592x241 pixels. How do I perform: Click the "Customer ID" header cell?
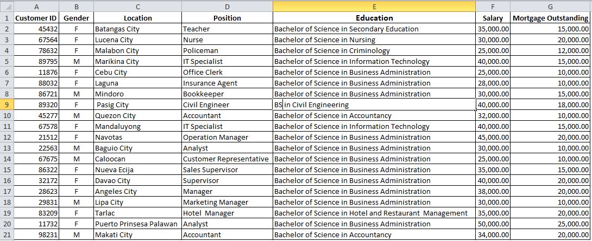tap(36, 18)
